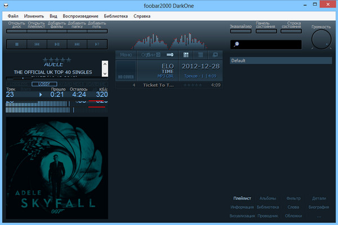Switch to the Информация tab

tap(242, 207)
